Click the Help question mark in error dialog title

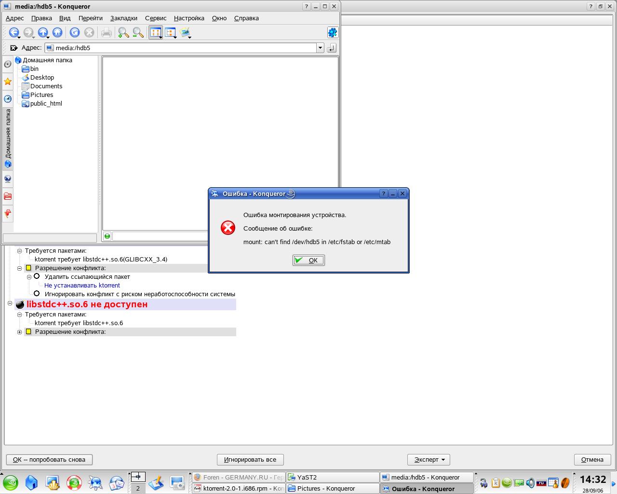(x=384, y=193)
